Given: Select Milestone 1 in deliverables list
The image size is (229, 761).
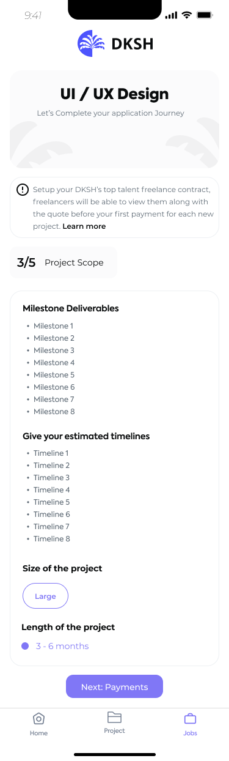Looking at the screenshot, I should tap(53, 326).
